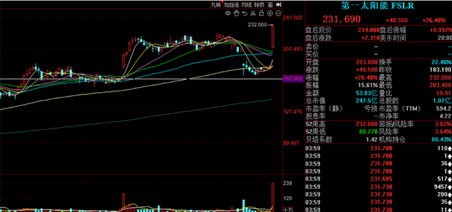Click the latest tall red candlestick
The height and width of the screenshot is (212, 452).
coord(272,37)
